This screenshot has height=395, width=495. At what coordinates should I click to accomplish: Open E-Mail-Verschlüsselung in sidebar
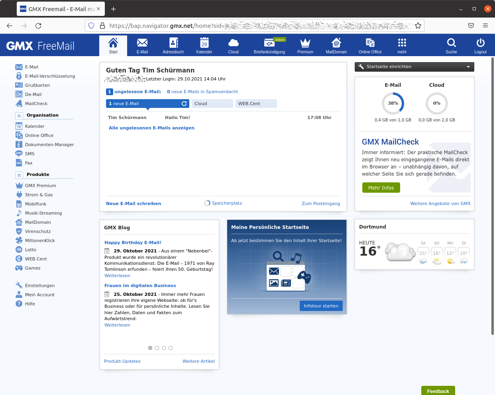pyautogui.click(x=45, y=76)
